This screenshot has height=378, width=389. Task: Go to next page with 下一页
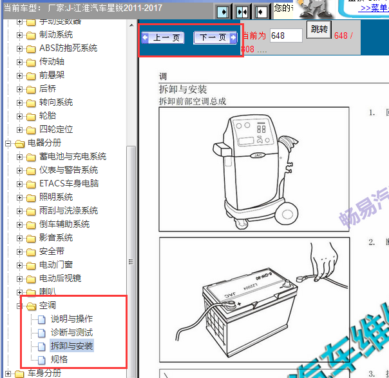pos(215,38)
